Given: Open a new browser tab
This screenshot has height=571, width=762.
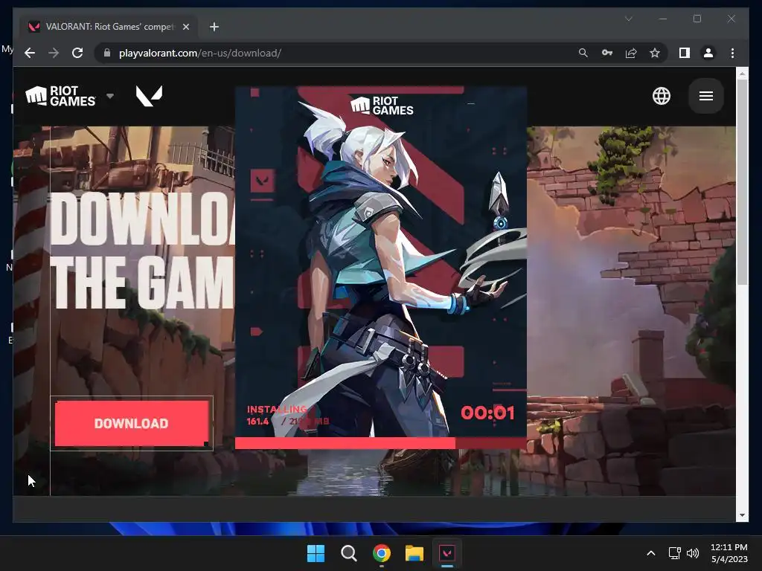Looking at the screenshot, I should click(214, 27).
